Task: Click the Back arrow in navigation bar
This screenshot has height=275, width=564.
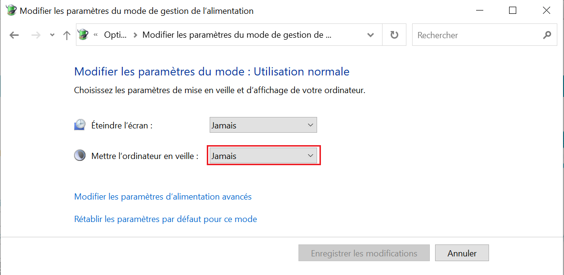Action: click(x=14, y=35)
